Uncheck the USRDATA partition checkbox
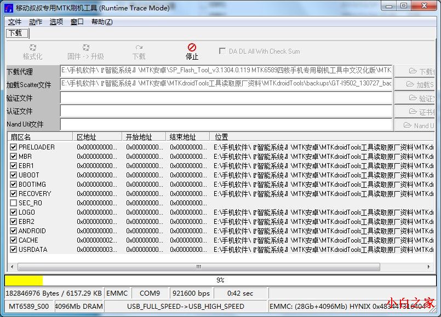441x317 pixels. point(13,249)
